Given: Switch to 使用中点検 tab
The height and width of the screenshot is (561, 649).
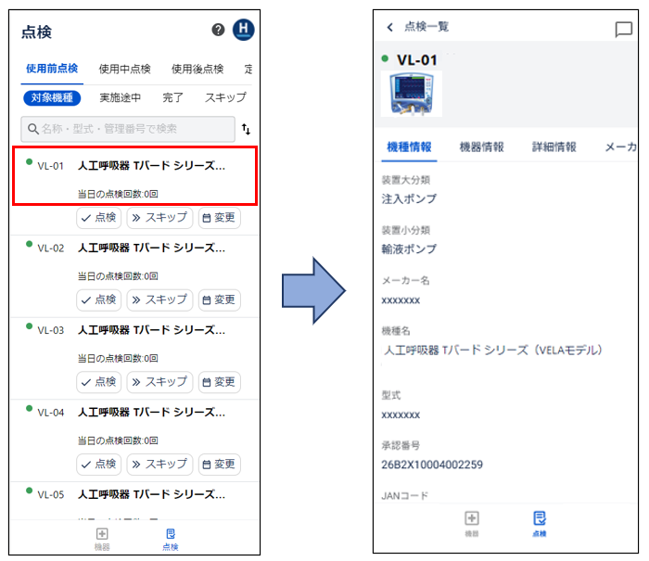Looking at the screenshot, I should tap(124, 69).
